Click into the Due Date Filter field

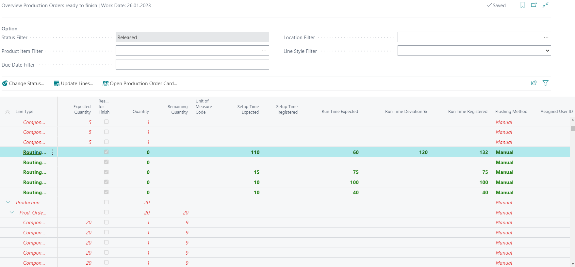[x=192, y=64]
